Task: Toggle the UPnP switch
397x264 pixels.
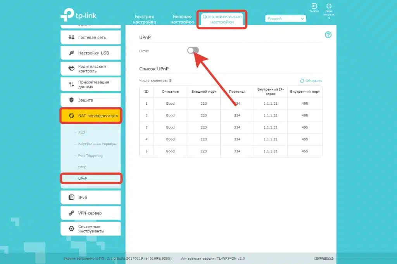Action: pos(193,50)
